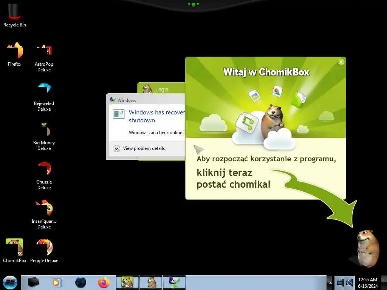
Task: Launch Firefox from the desktop icon
Action: [15, 54]
